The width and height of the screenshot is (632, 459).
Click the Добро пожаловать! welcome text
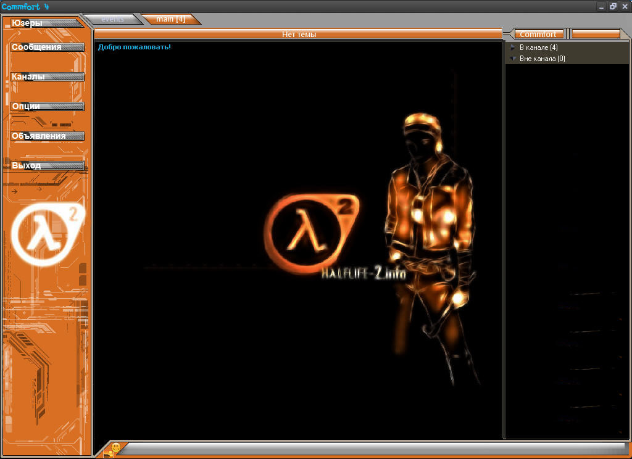(x=134, y=47)
